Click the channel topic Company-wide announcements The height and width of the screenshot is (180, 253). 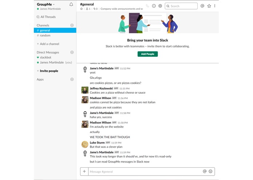(122, 9)
